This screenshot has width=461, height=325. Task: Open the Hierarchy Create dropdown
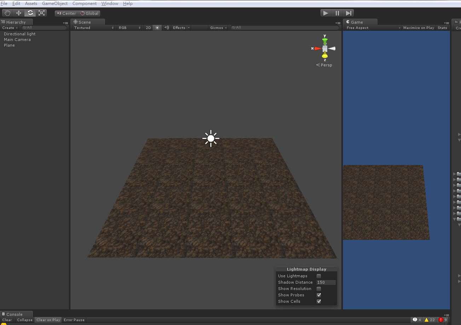[10, 28]
